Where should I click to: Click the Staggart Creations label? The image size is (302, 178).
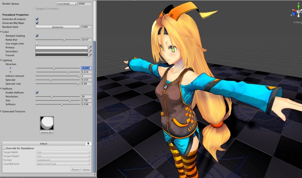click(47, 9)
